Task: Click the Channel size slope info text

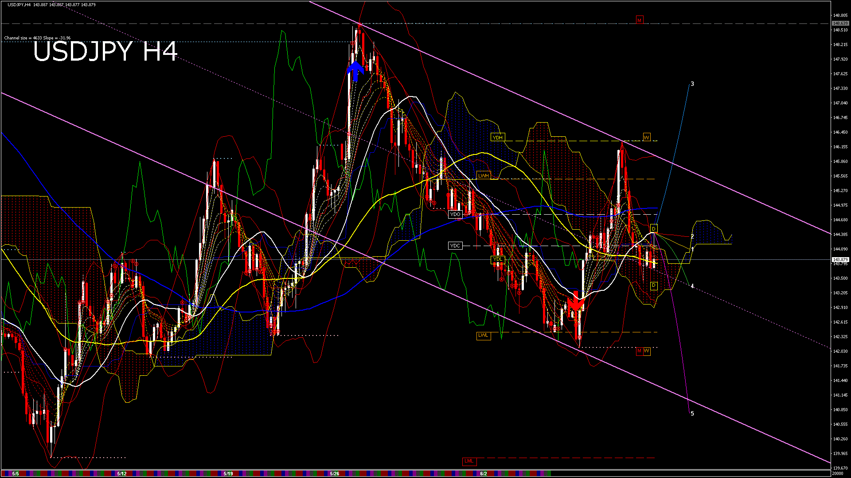Action: pyautogui.click(x=37, y=38)
